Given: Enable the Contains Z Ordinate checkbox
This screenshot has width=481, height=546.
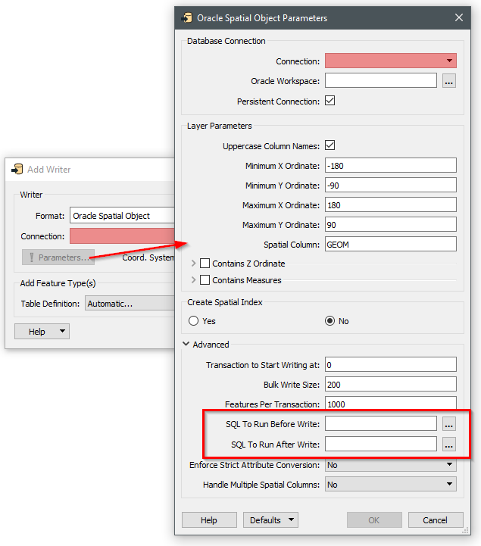Looking at the screenshot, I should (x=205, y=264).
